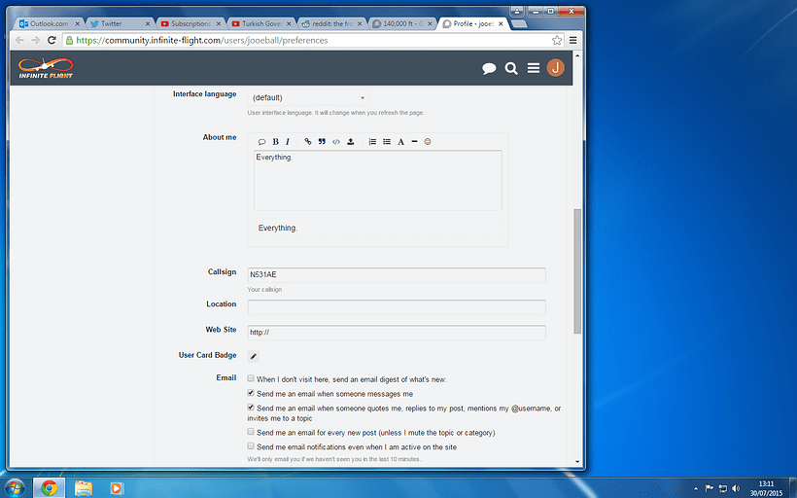797x498 pixels.
Task: Open the J user avatar menu
Action: (x=556, y=68)
